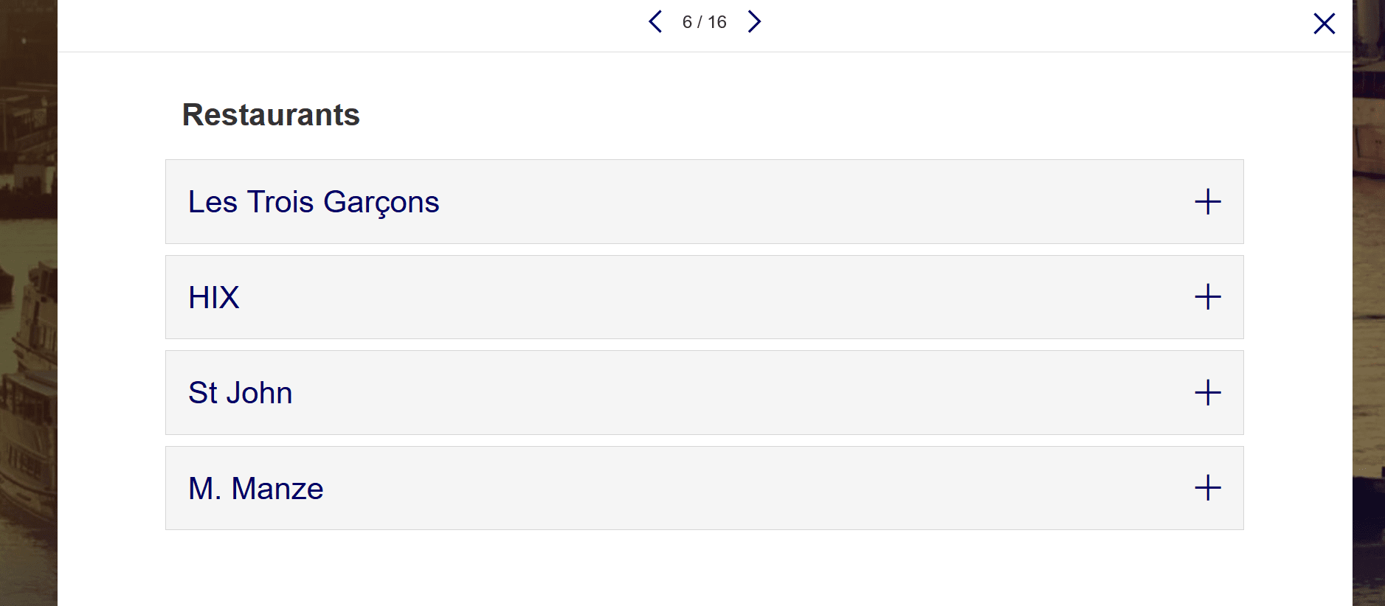1385x606 pixels.
Task: Click the plus icon in HIX row
Action: click(1207, 297)
